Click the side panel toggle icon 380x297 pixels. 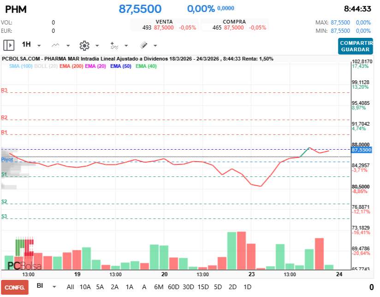pos(9,45)
